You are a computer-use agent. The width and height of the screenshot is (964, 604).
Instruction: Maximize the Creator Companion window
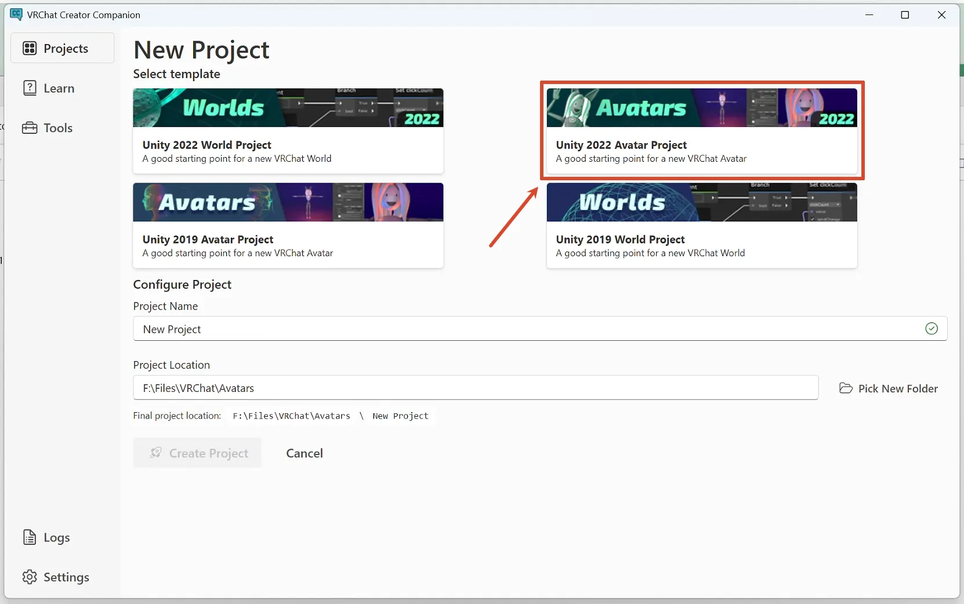click(x=905, y=15)
